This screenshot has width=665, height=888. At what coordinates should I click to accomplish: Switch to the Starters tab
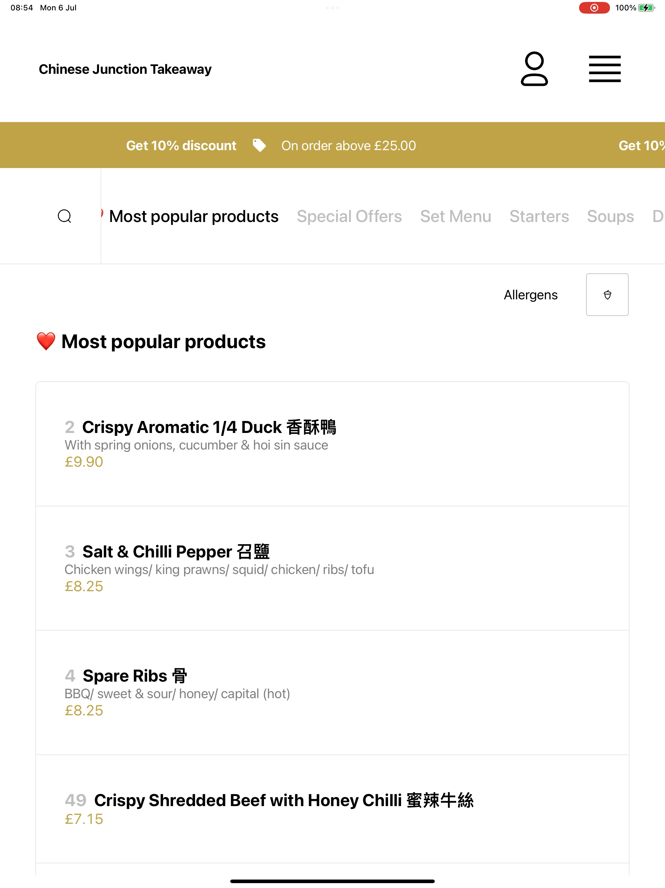pos(539,216)
